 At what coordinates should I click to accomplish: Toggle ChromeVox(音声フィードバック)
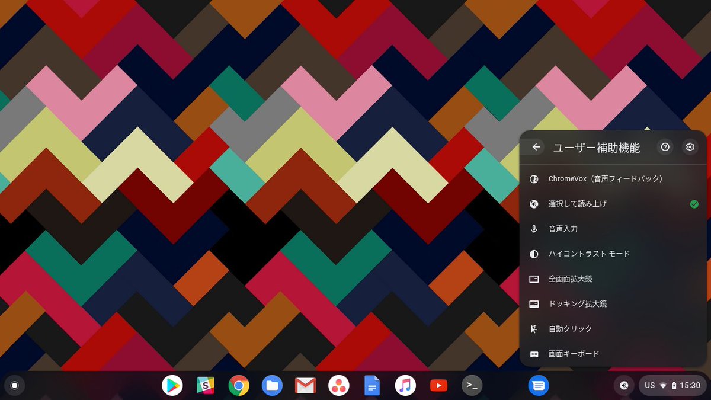pyautogui.click(x=614, y=179)
